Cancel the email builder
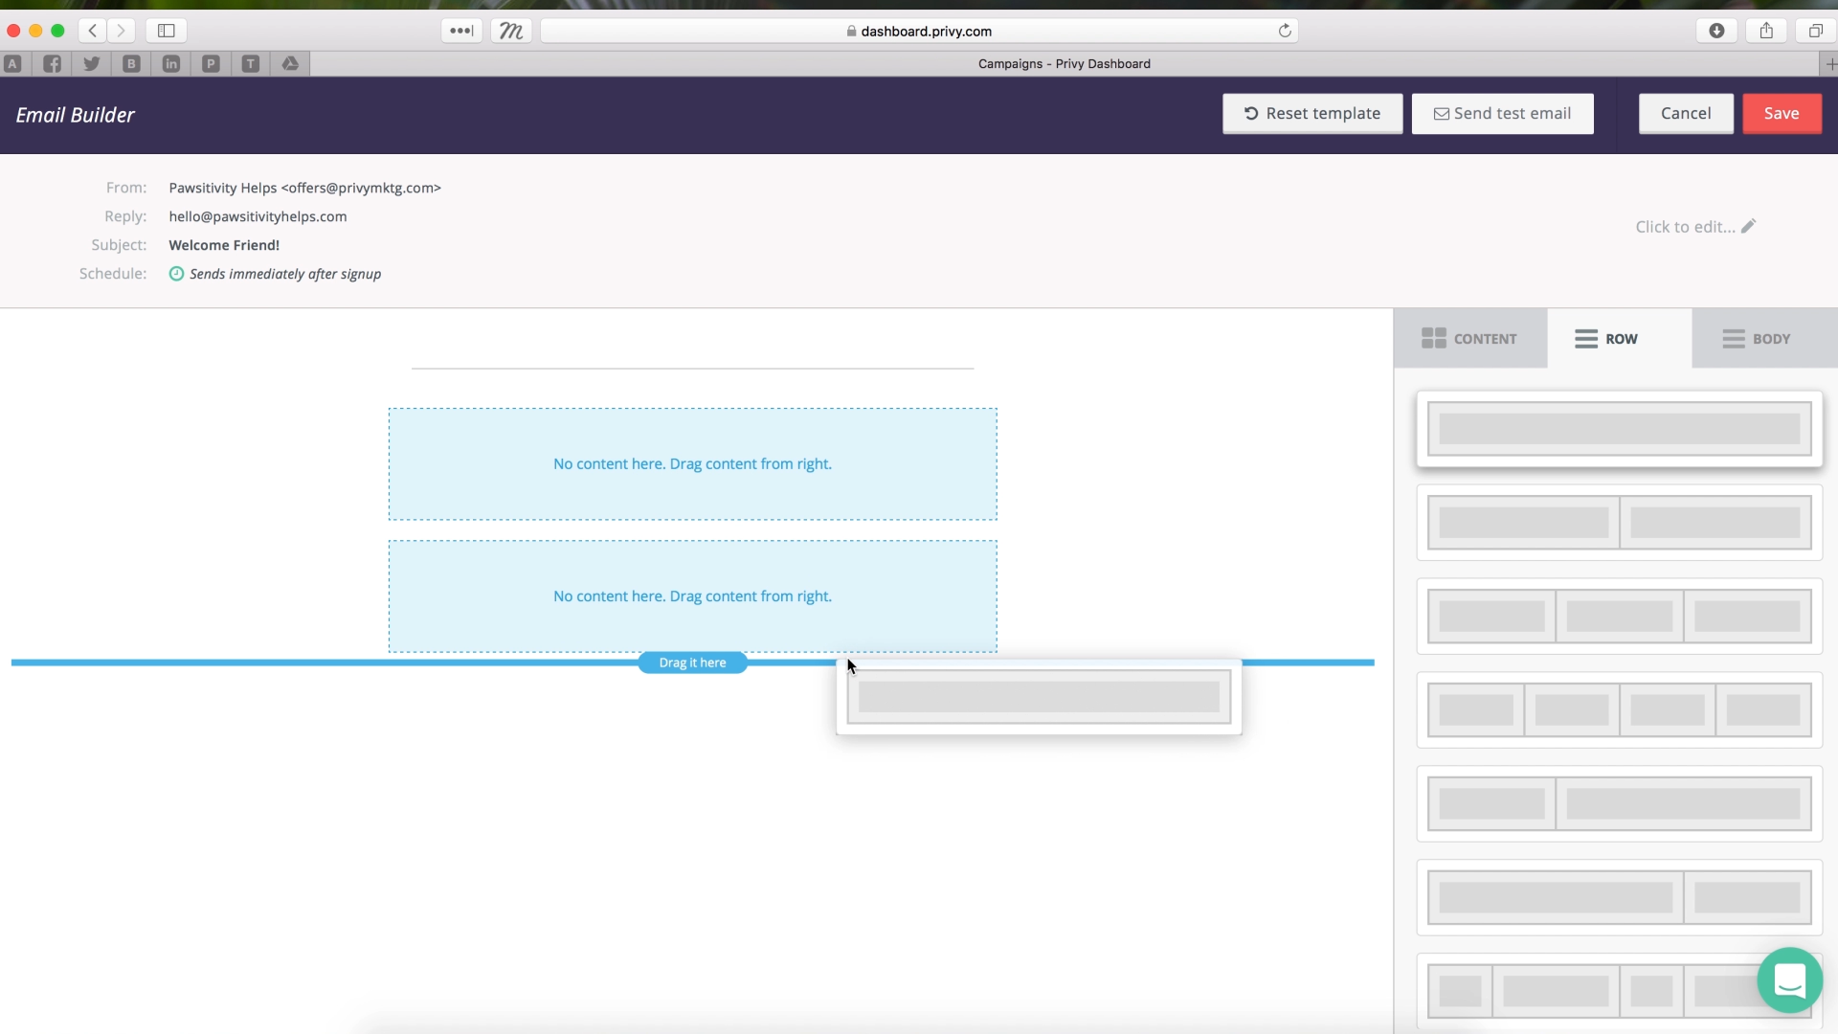This screenshot has width=1838, height=1034. [x=1686, y=114]
